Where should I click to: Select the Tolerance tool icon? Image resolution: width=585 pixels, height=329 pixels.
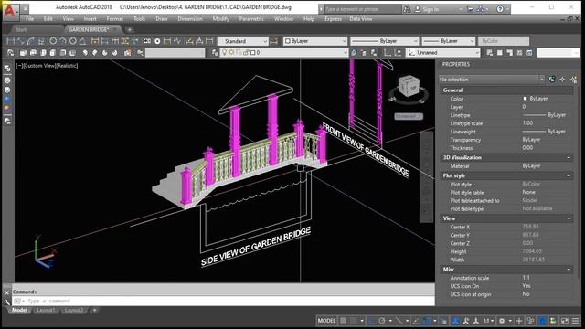pyautogui.click(x=147, y=41)
